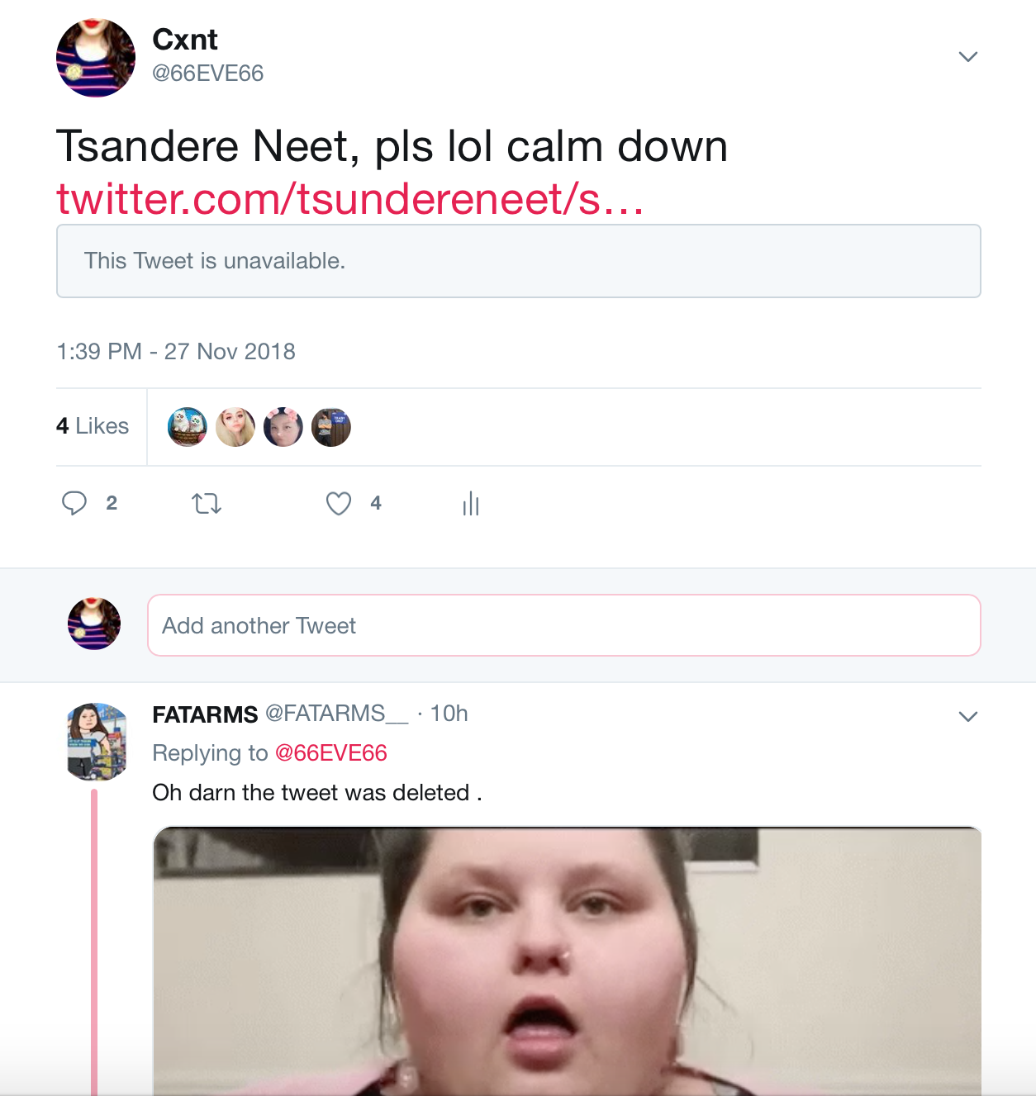The width and height of the screenshot is (1036, 1096).
Task: Expand the main tweet options chevron
Action: (x=968, y=56)
